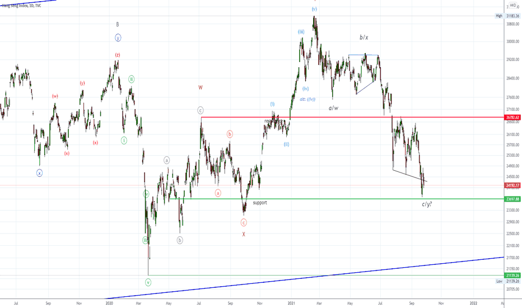Click the green 21139.26 price tag

coord(512,276)
